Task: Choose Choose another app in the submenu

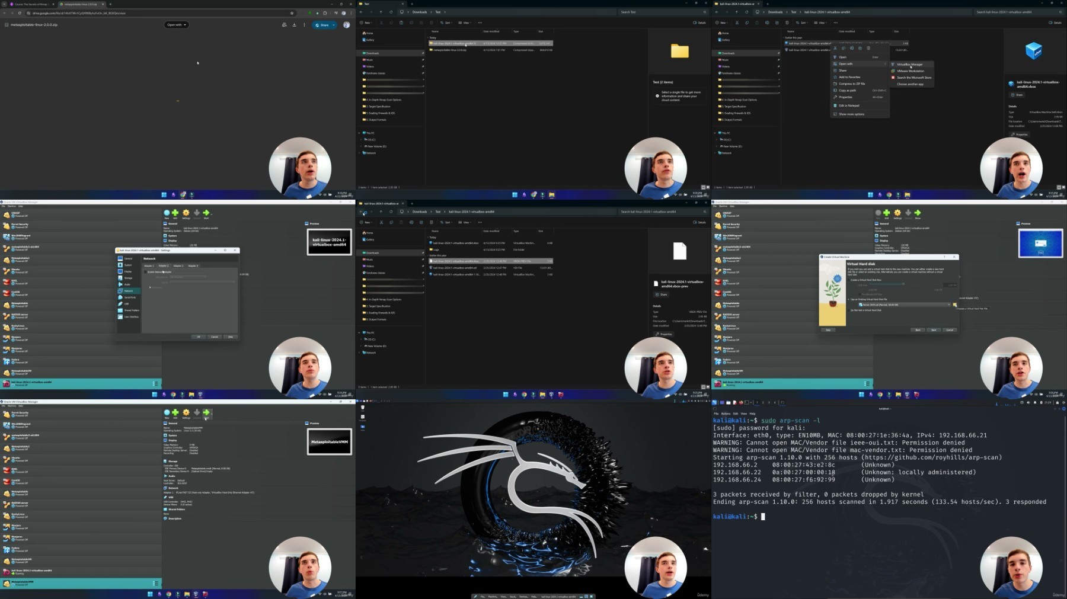Action: [x=911, y=84]
